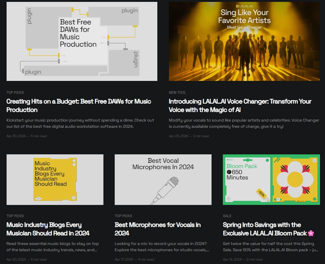325x264 pixels.
Task: Click the 'Modify your vocals to sound like' excerpt
Action: [x=244, y=123]
